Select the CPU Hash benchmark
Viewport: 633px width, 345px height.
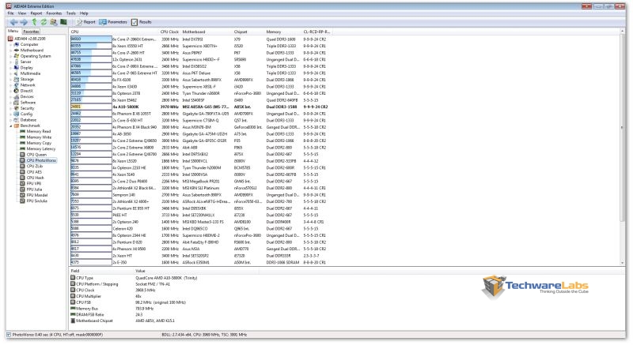pyautogui.click(x=35, y=178)
